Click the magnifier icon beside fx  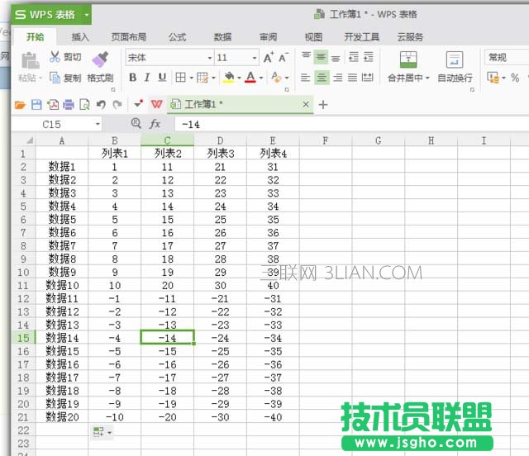pyautogui.click(x=136, y=123)
